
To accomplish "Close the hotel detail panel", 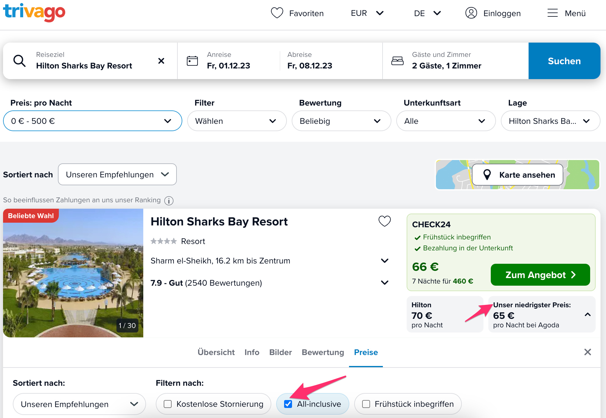I will pos(588,352).
